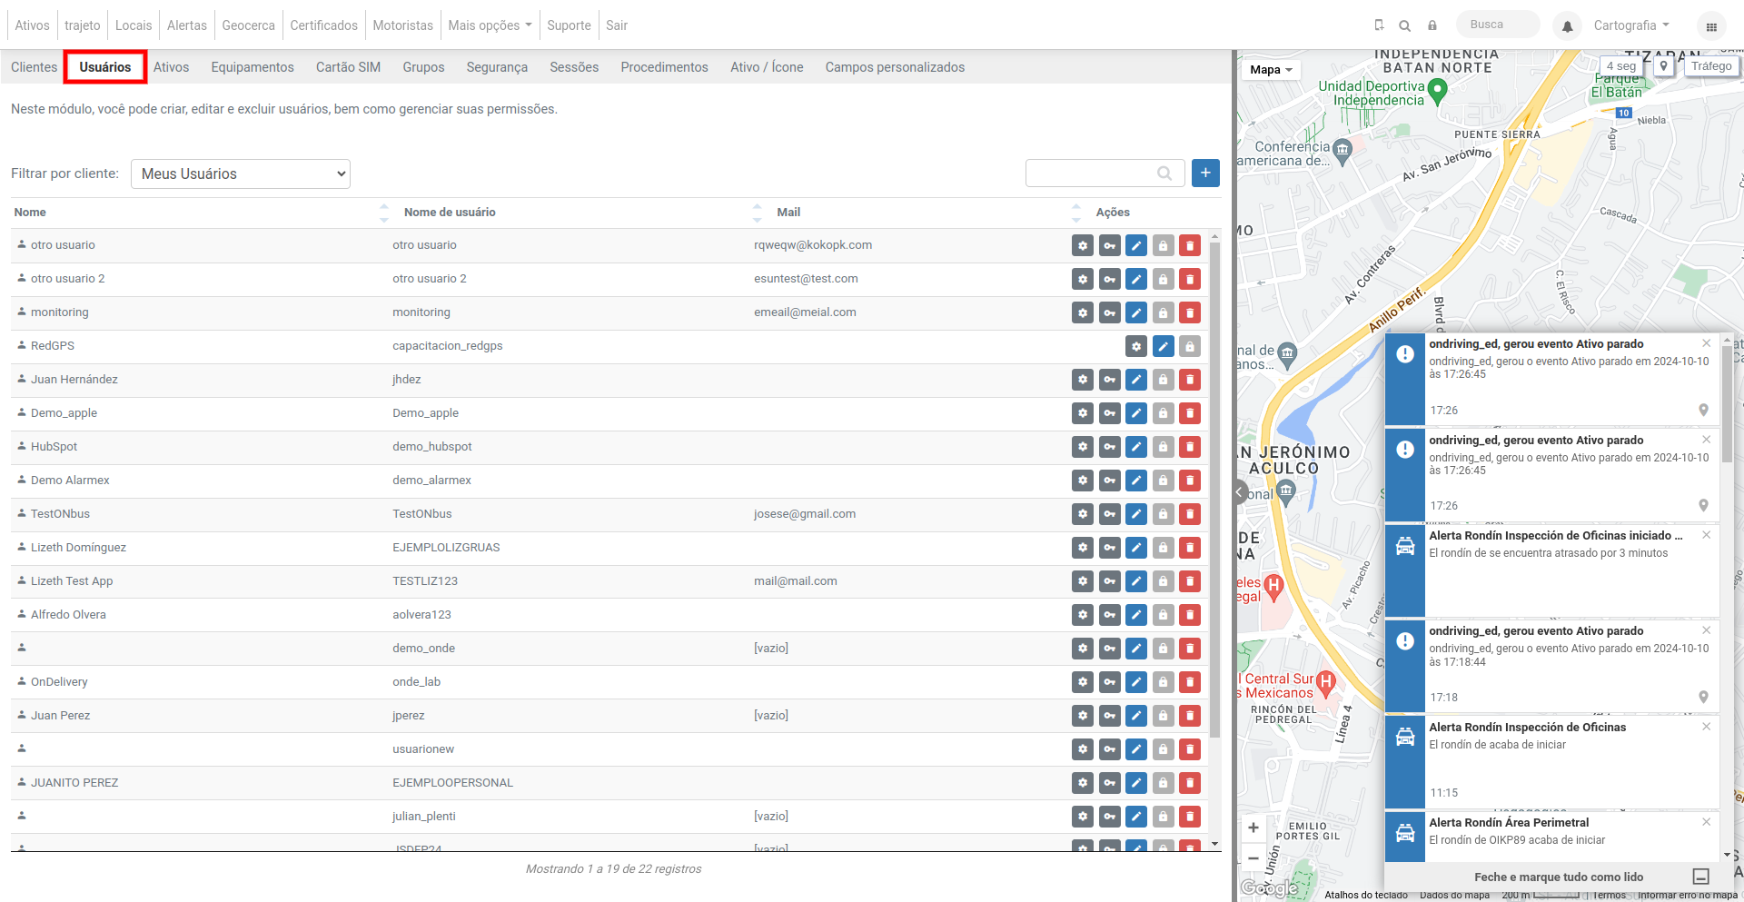The width and height of the screenshot is (1744, 902).
Task: Sort table by Nome column
Action: 383,213
